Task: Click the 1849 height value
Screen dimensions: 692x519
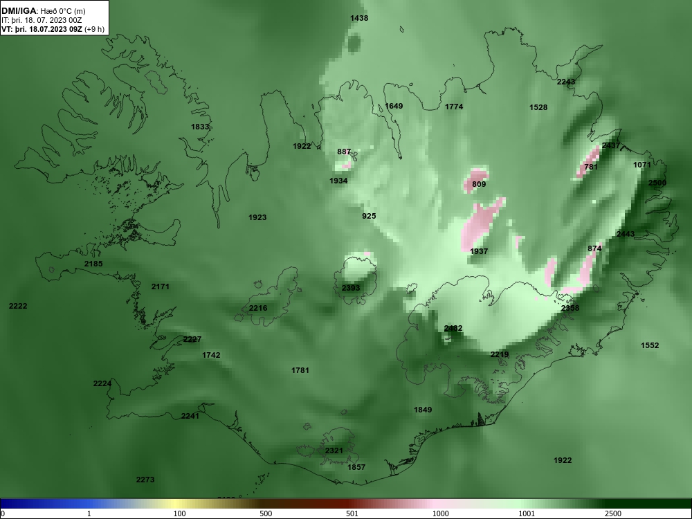Action: coord(423,410)
